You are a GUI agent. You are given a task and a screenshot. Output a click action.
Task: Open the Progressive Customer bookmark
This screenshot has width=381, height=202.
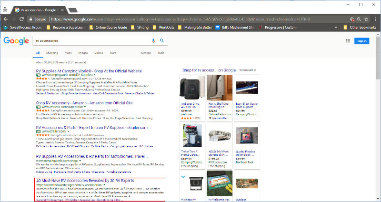(278, 28)
